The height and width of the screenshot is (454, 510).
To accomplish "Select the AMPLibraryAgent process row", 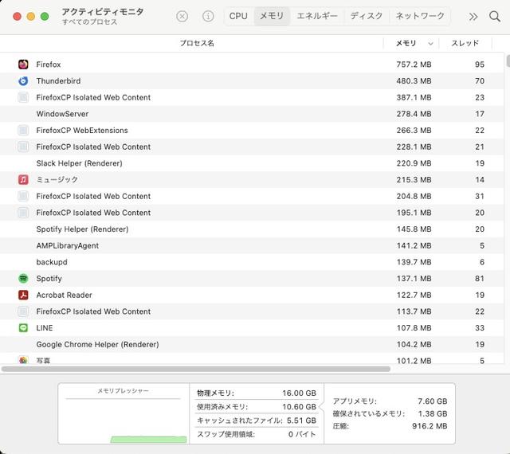I will pos(252,245).
